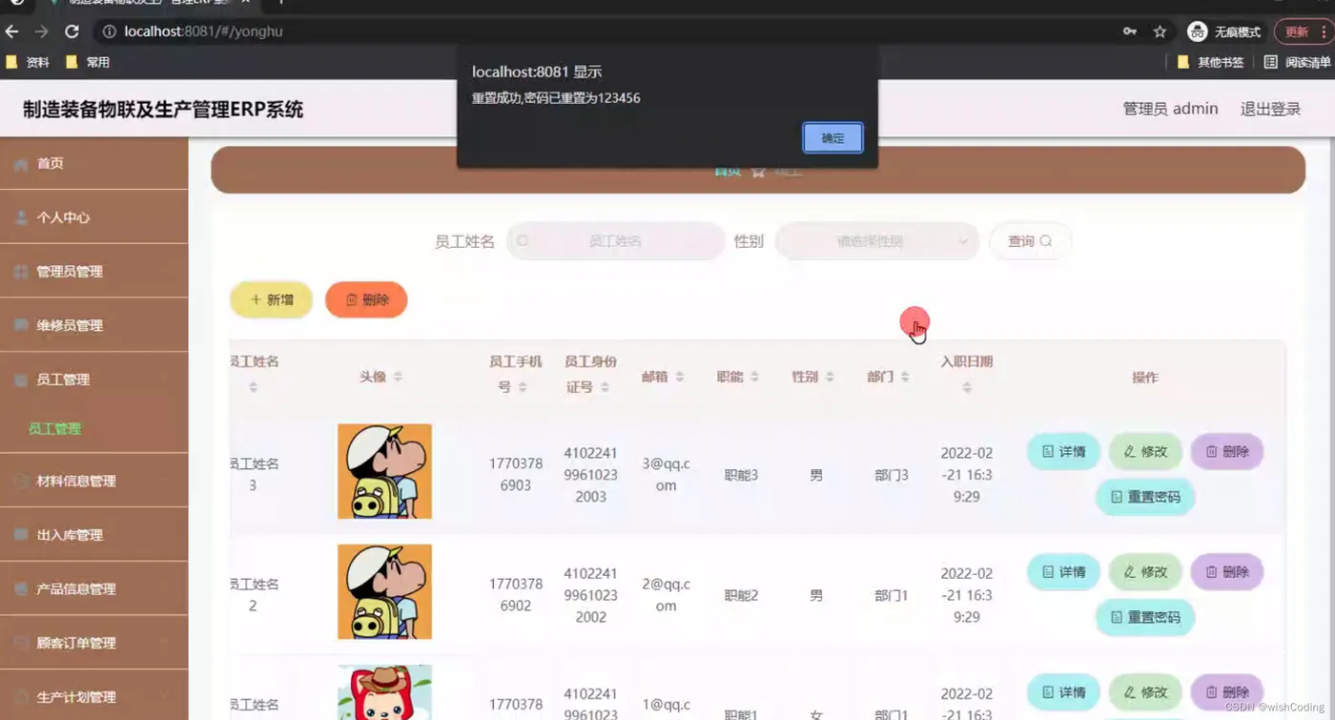The image size is (1335, 720).
Task: Open the saved password key icon
Action: click(x=1130, y=31)
